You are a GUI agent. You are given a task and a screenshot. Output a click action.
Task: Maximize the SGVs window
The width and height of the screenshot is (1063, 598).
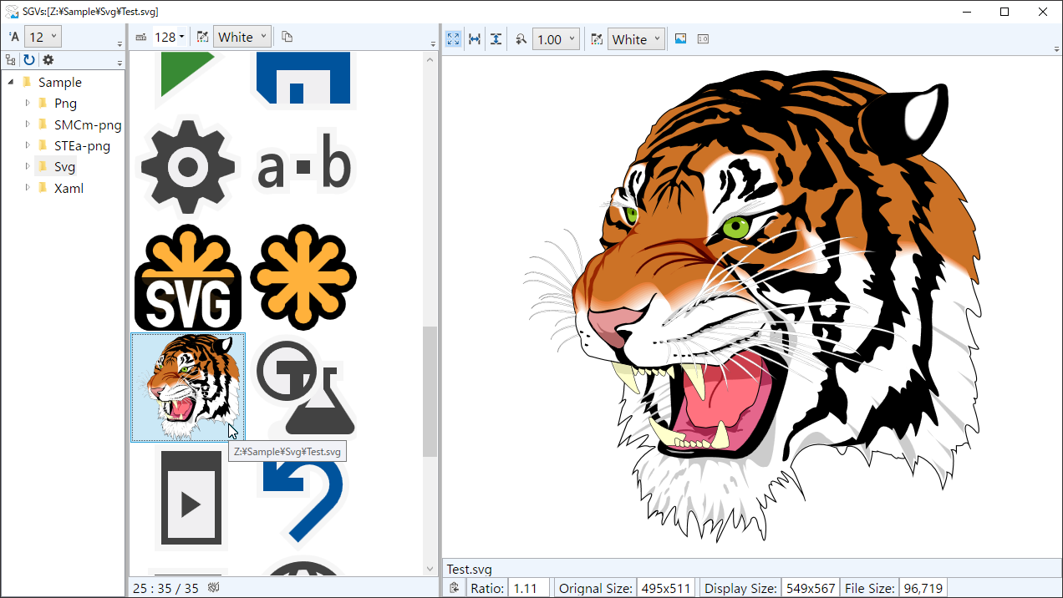click(1005, 12)
